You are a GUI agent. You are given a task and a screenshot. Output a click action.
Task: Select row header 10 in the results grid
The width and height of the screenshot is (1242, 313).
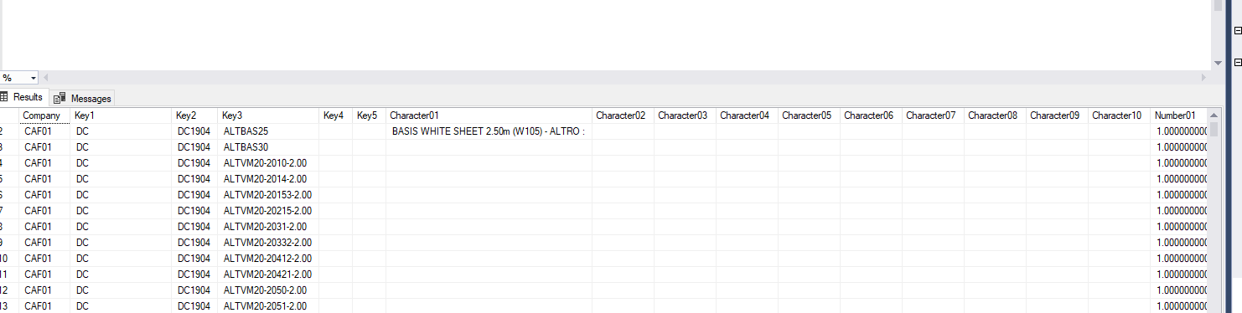pos(9,259)
